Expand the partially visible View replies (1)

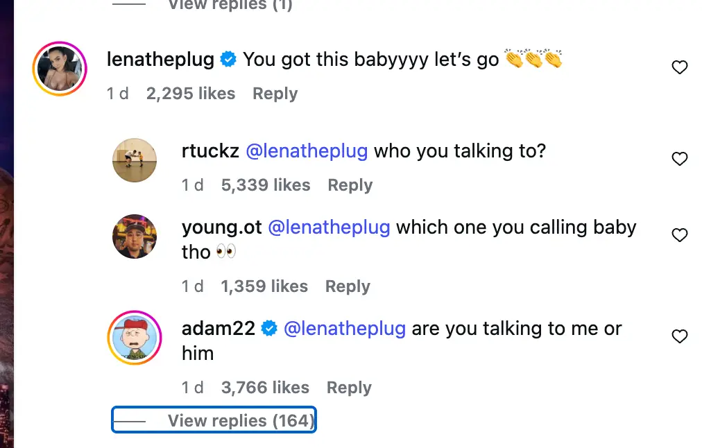coord(230,6)
